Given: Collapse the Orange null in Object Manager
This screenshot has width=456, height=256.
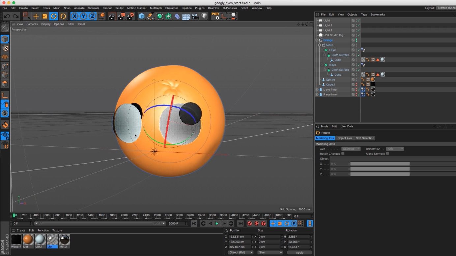Looking at the screenshot, I should (x=317, y=40).
